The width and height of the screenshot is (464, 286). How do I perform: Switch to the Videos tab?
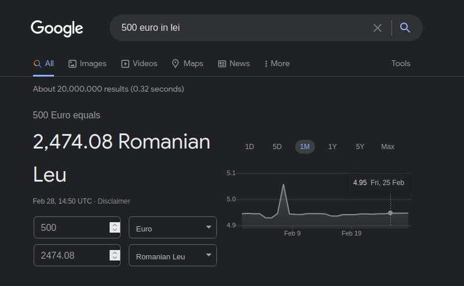(x=139, y=64)
